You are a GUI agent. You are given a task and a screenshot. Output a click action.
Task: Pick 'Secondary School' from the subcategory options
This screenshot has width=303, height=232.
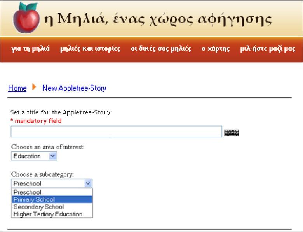click(x=38, y=207)
